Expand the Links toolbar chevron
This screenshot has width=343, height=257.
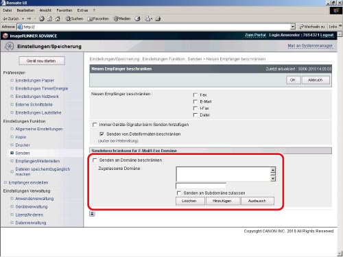340,26
